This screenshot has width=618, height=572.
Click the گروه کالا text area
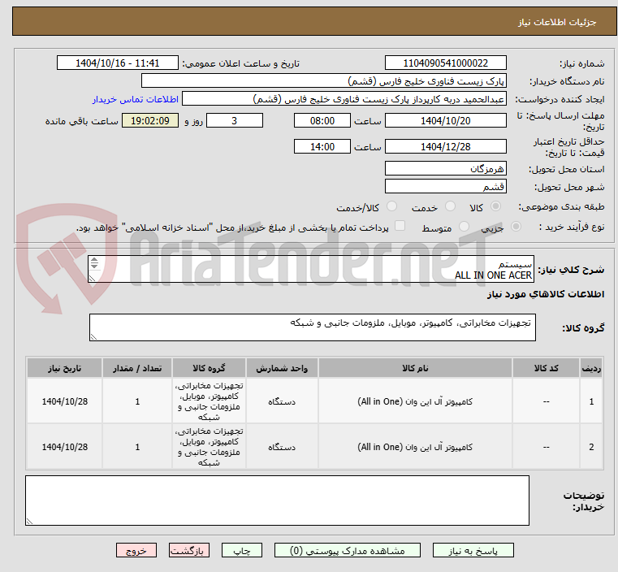coord(313,327)
